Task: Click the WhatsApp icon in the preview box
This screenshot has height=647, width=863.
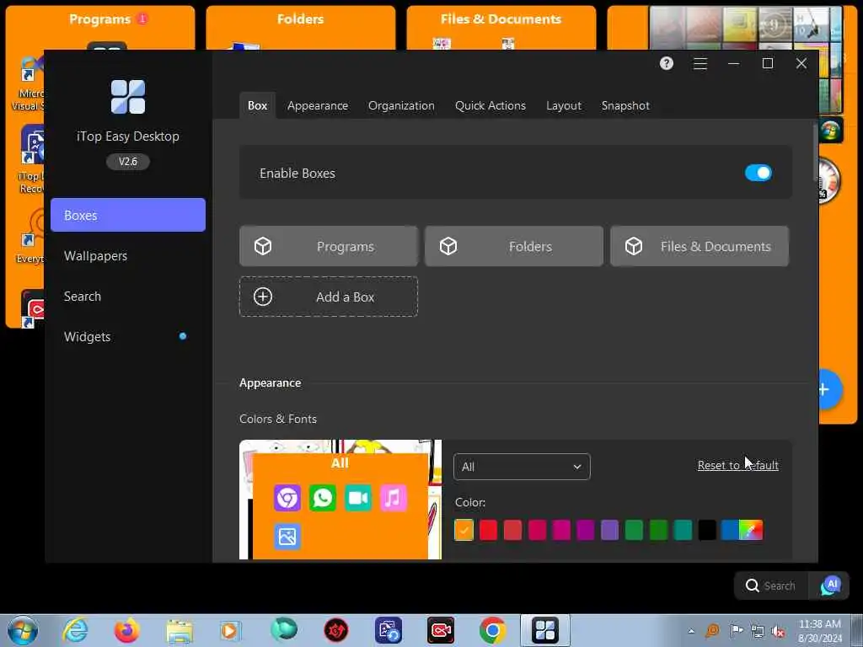Action: coord(323,498)
